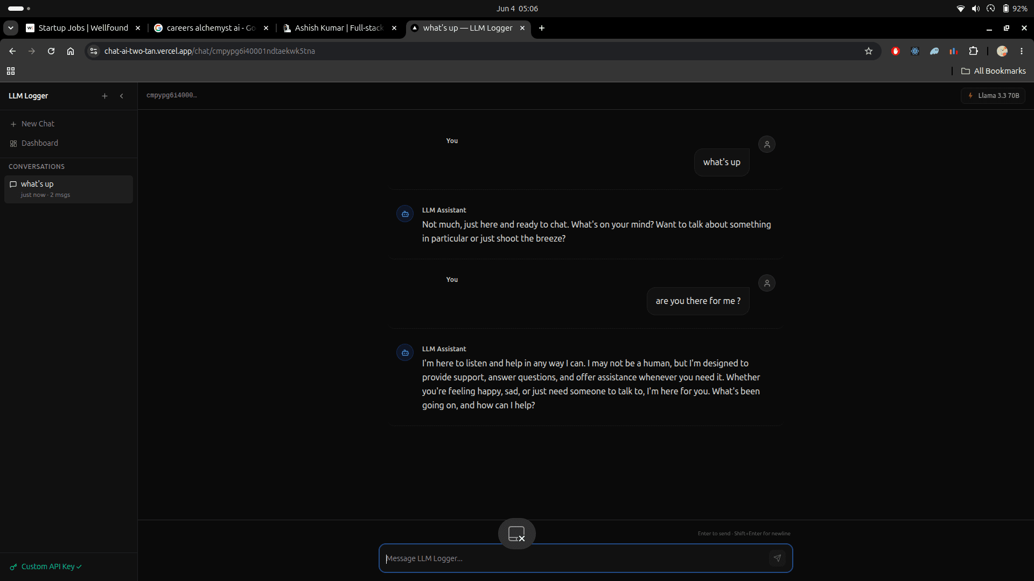Go back to the previous page
Image resolution: width=1034 pixels, height=581 pixels.
pos(12,51)
